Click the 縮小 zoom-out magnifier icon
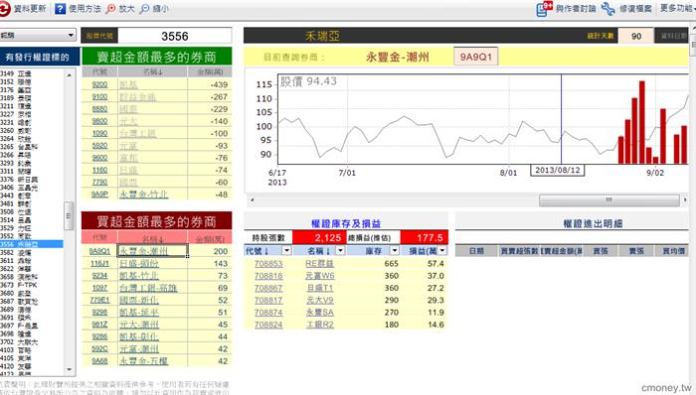 145,9
